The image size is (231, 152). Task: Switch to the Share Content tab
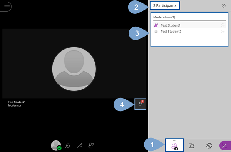point(191,146)
